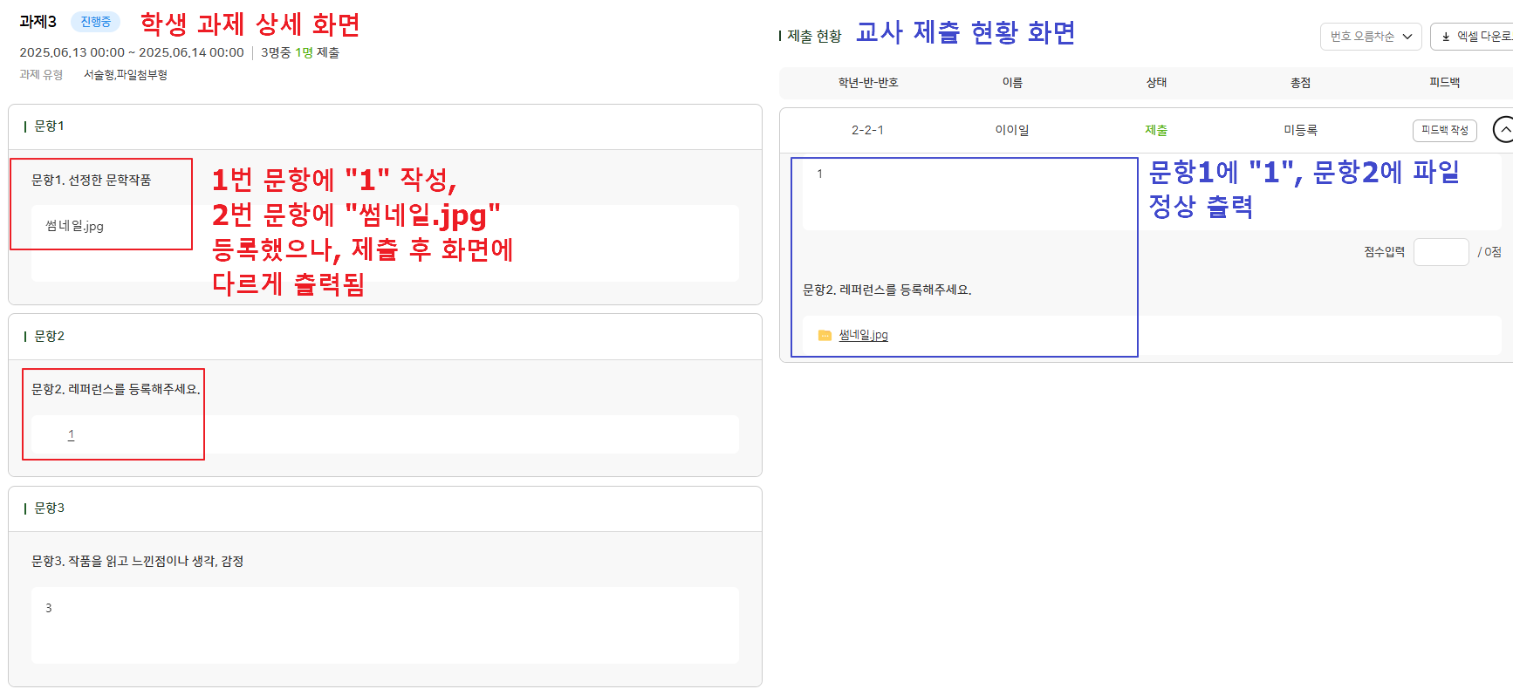Select the 학년-반-번호 column header
The width and height of the screenshot is (1513, 696).
(x=868, y=83)
